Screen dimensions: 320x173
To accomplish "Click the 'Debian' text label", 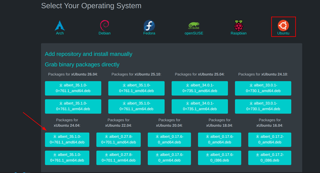I will click(104, 33).
